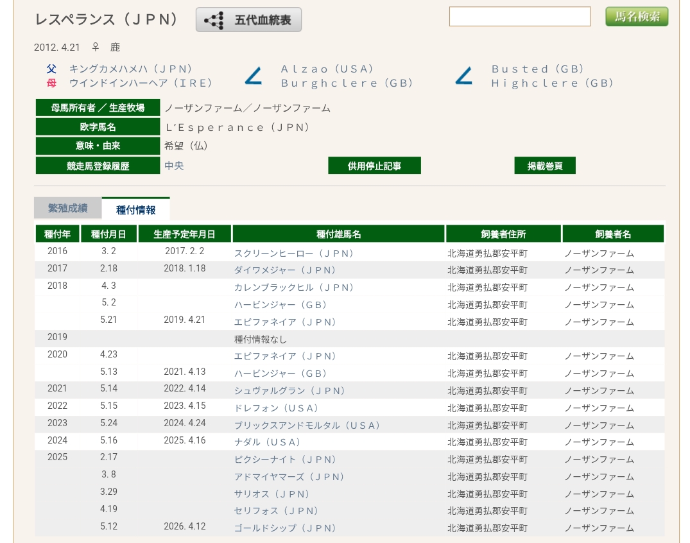Click the 掲載巻頁 green button
Screen dimensions: 690x543
coord(544,166)
